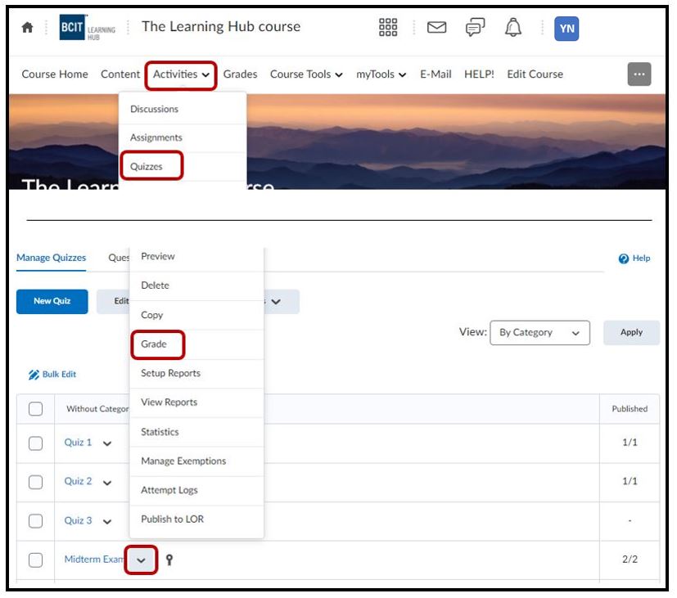Expand the Midterm Exam chevron menu
Screen dimensions: 677x598
pyautogui.click(x=141, y=560)
